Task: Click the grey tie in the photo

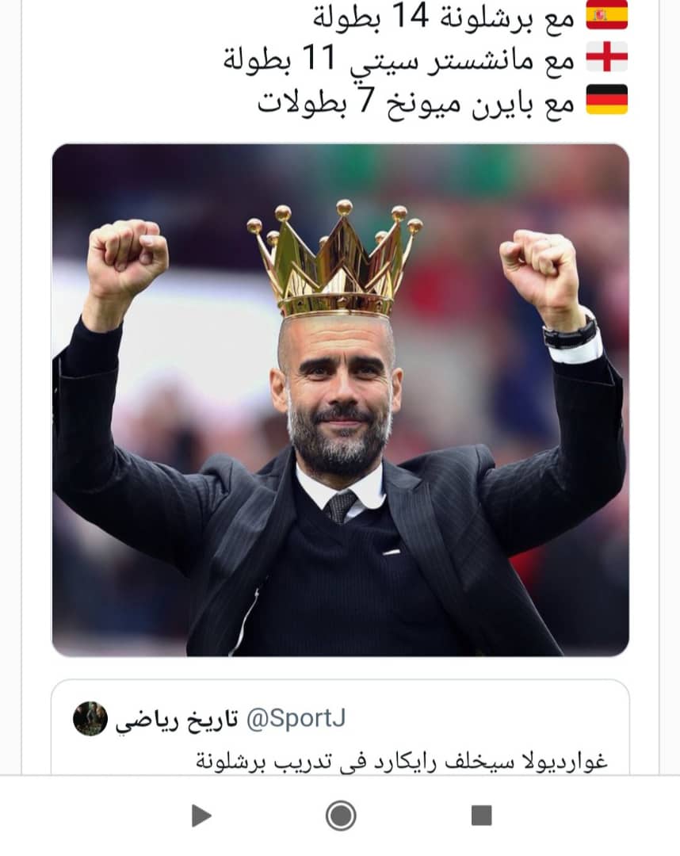Action: 341,506
